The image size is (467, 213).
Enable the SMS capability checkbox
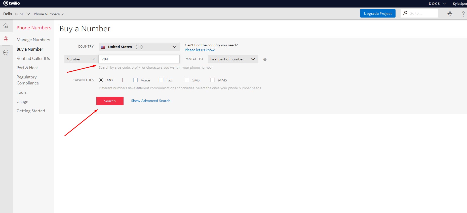(x=187, y=80)
